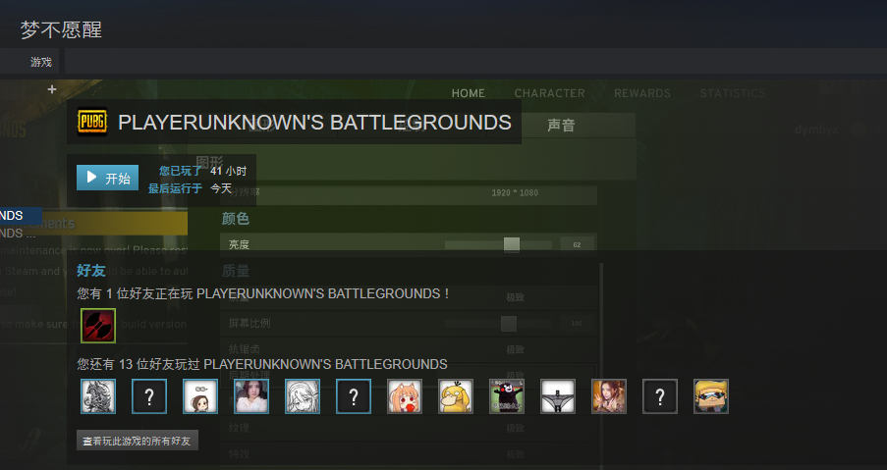This screenshot has width=887, height=470.
Task: Switch to HOME tab in game overlay
Action: 468,93
